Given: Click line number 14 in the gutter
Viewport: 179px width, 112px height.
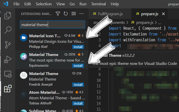Looking at the screenshot, I should tap(99, 103).
